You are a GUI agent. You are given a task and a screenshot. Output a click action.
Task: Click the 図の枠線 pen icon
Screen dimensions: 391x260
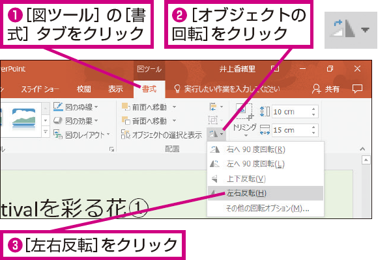tap(58, 107)
